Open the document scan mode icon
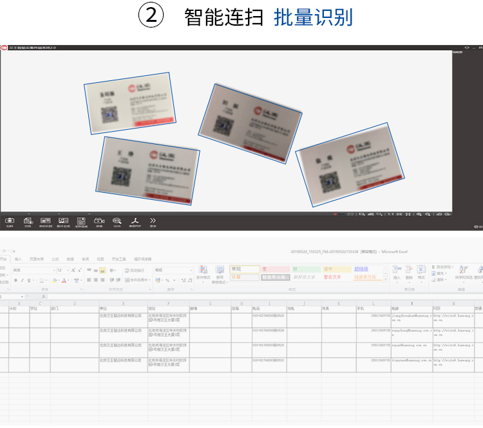483x428 pixels. (x=28, y=221)
